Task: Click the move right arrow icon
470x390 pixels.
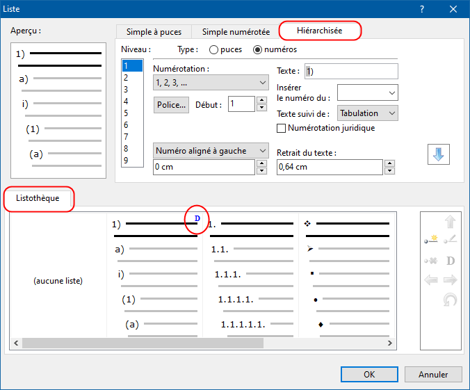Action: (x=450, y=280)
